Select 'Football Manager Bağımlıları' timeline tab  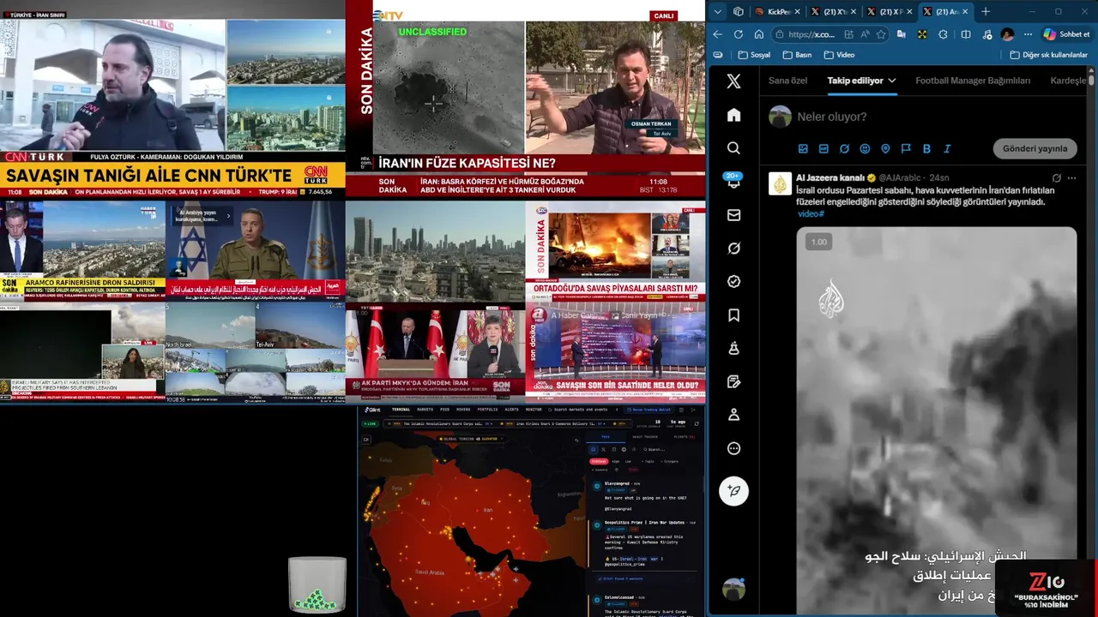pos(973,81)
